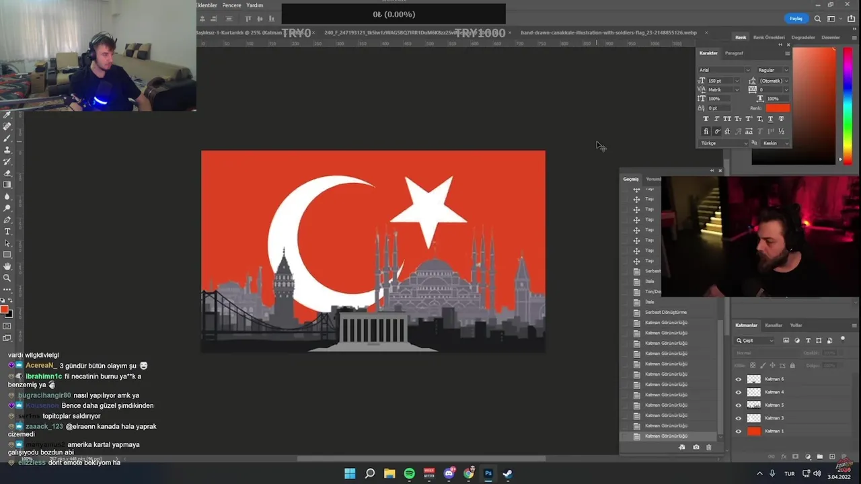The height and width of the screenshot is (484, 861).
Task: Select the Clone Stamp tool
Action: click(x=7, y=151)
